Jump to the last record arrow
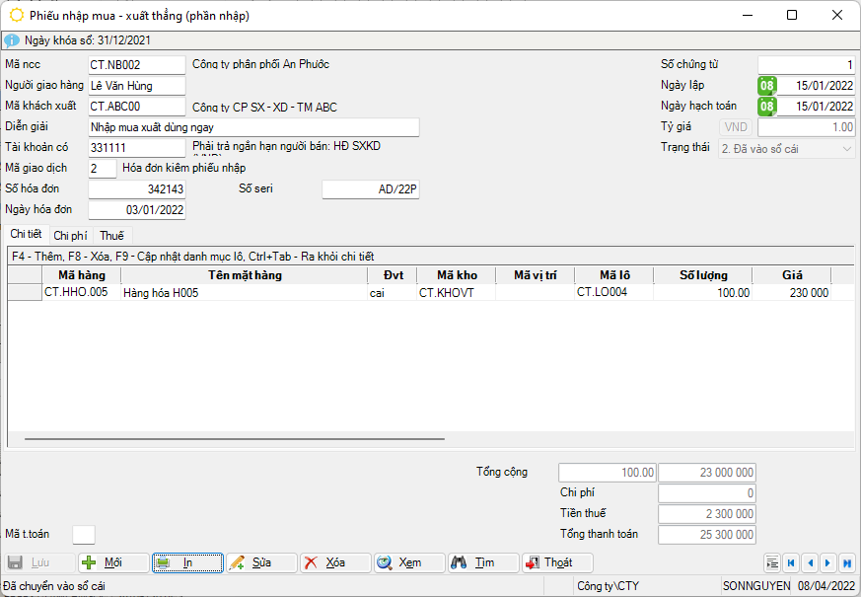This screenshot has height=597, width=861. pos(846,562)
